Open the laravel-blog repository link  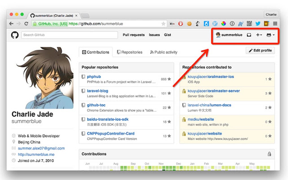tap(97, 91)
